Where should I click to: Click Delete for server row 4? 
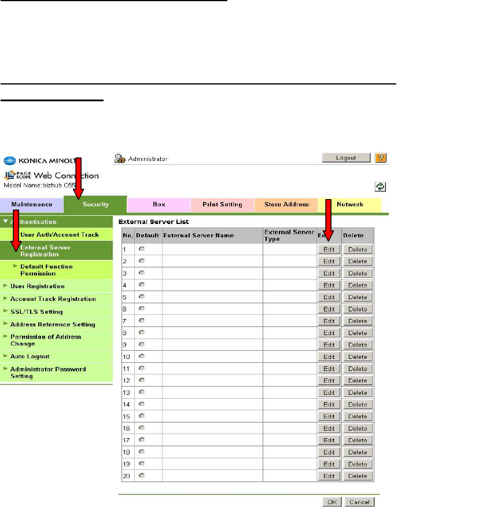358,285
